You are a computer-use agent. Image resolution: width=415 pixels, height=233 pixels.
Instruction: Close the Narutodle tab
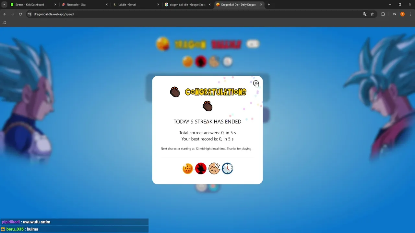click(x=107, y=5)
